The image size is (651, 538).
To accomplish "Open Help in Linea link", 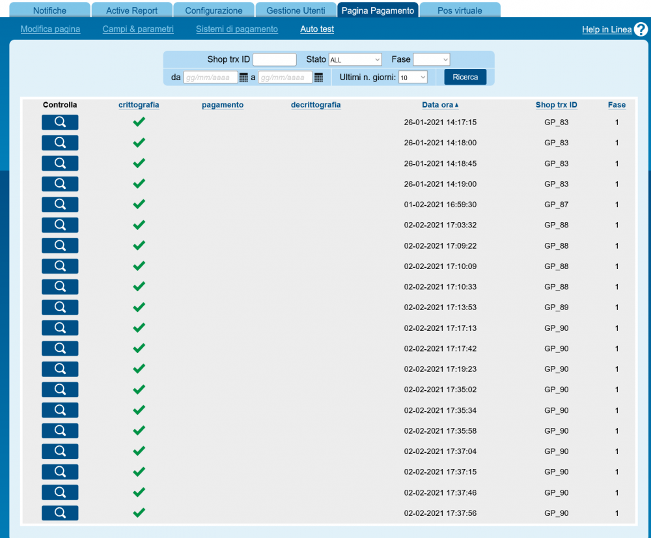I will click(x=607, y=29).
